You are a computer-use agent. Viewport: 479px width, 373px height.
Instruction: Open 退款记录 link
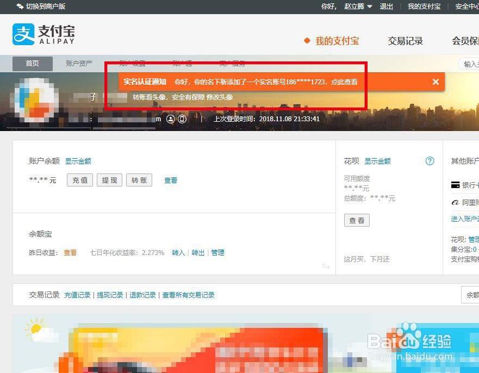(142, 295)
